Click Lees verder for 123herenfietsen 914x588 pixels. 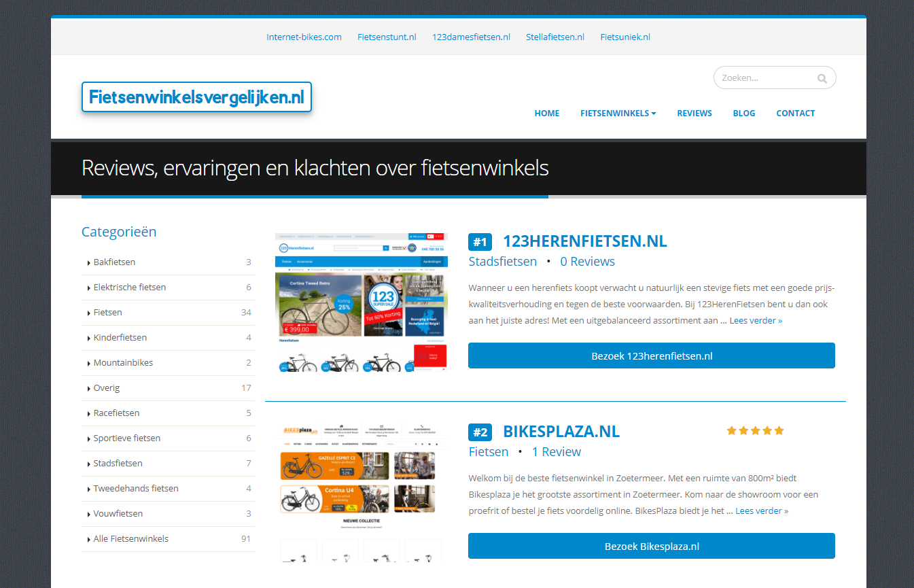tap(756, 320)
